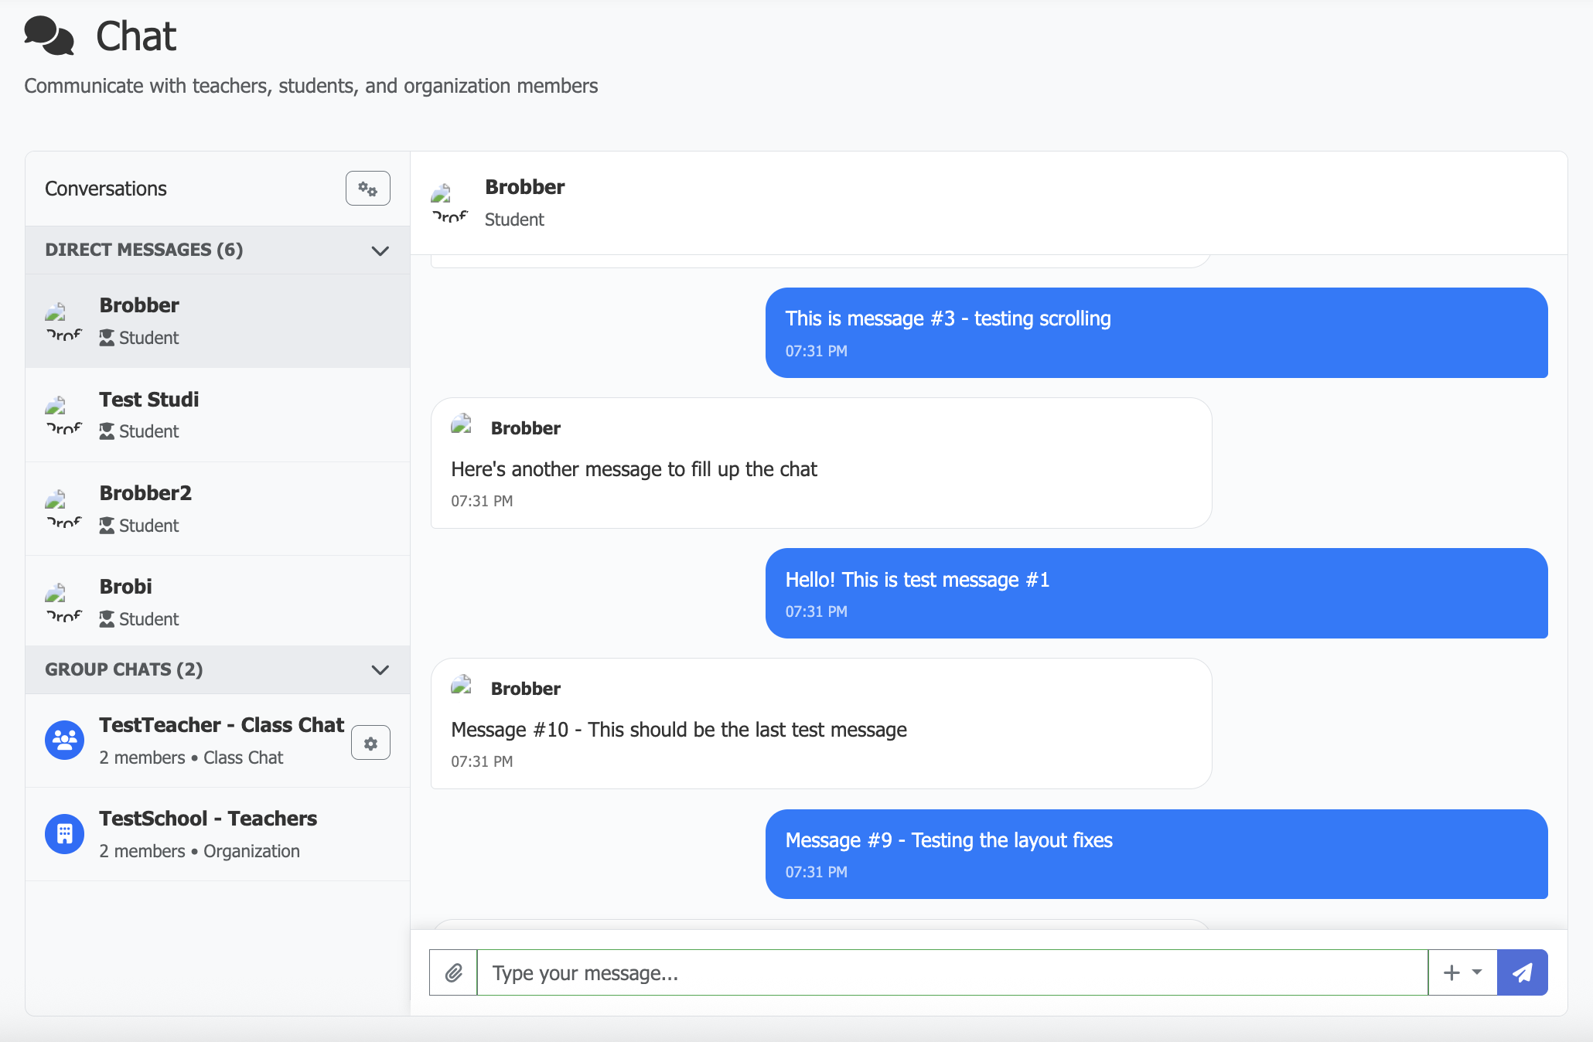Click TestTeacher Class Chat group avatar icon
Screen dimensions: 1593x1042
(x=65, y=741)
